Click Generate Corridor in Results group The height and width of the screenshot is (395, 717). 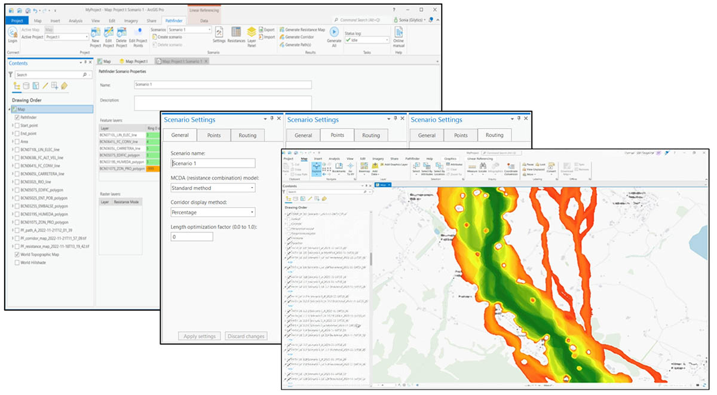click(x=299, y=36)
